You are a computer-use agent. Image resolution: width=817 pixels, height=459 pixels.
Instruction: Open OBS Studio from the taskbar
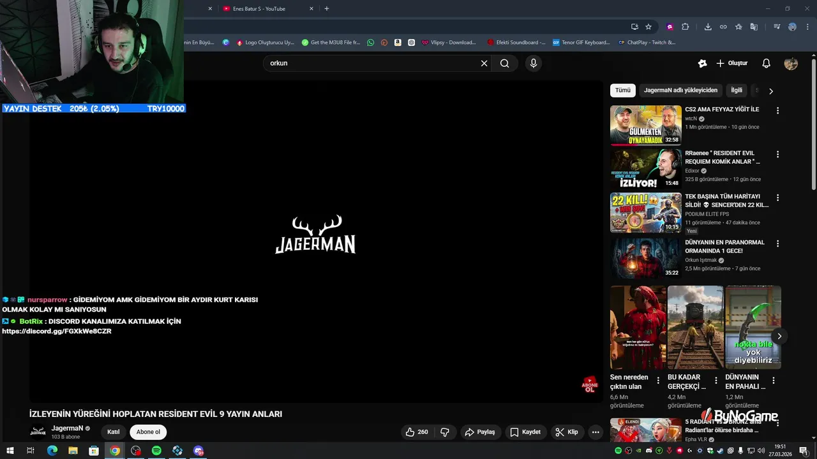(x=135, y=451)
